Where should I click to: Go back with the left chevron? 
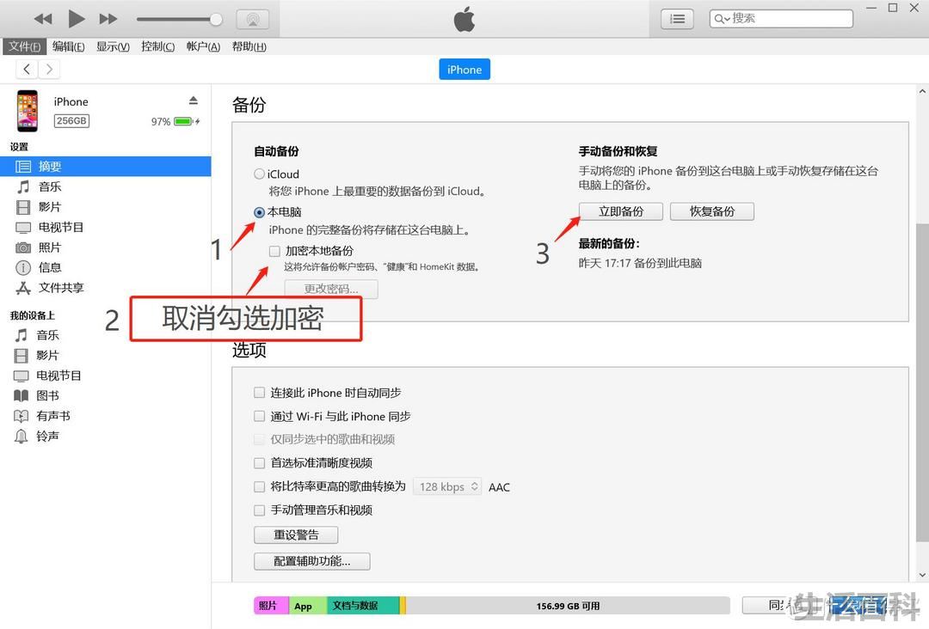[x=27, y=70]
